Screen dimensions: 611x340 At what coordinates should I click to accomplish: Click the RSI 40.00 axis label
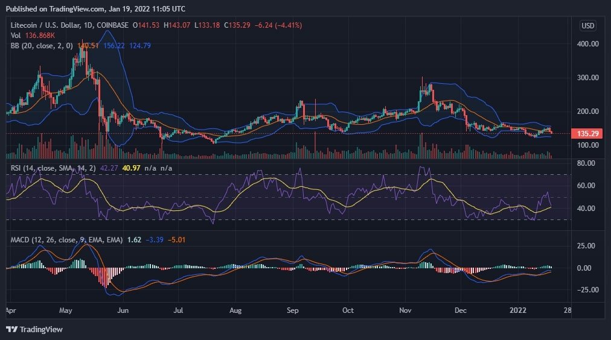click(x=586, y=209)
